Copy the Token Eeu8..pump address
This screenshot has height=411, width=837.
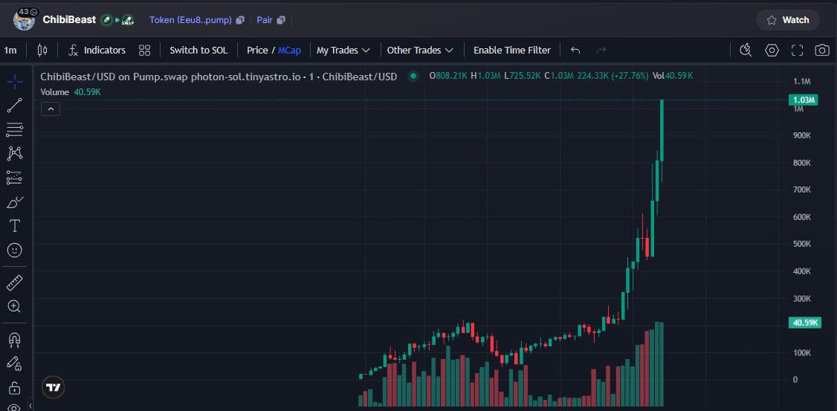click(240, 20)
